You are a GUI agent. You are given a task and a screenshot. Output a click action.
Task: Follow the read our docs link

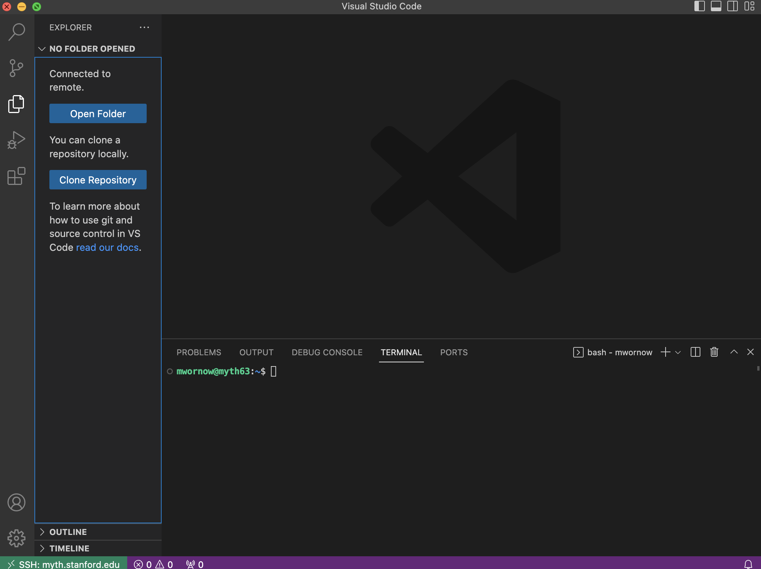(107, 247)
